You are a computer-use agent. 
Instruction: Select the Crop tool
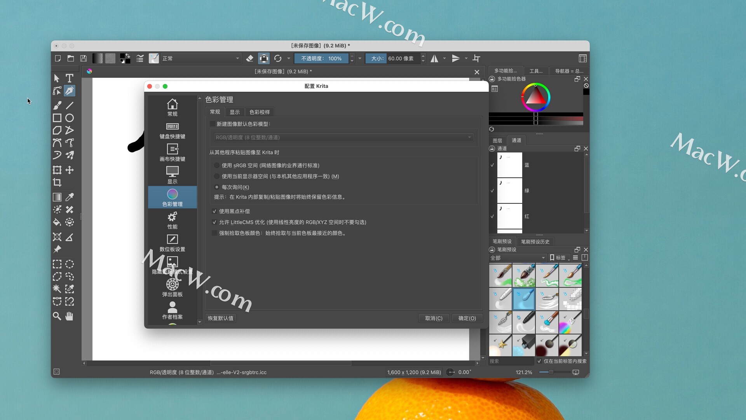click(x=57, y=182)
